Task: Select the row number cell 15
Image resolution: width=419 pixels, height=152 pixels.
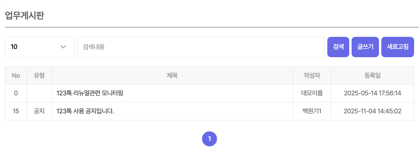Action: pyautogui.click(x=16, y=111)
